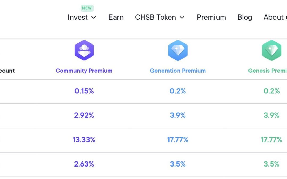Select the Community Premium column heading

click(x=84, y=71)
